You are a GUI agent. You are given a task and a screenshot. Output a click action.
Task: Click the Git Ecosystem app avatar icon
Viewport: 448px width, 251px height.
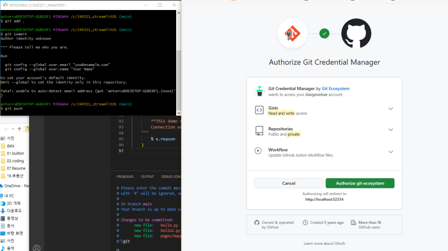pos(259,91)
